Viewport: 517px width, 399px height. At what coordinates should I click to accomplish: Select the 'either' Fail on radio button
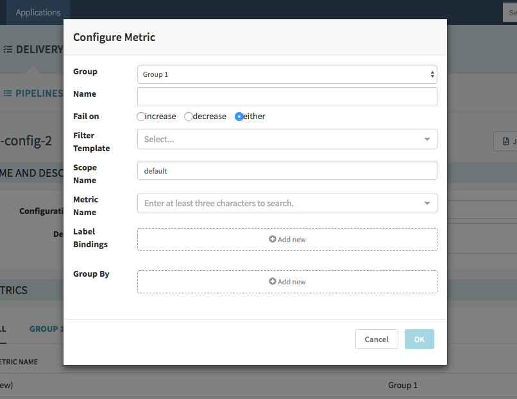pyautogui.click(x=239, y=117)
